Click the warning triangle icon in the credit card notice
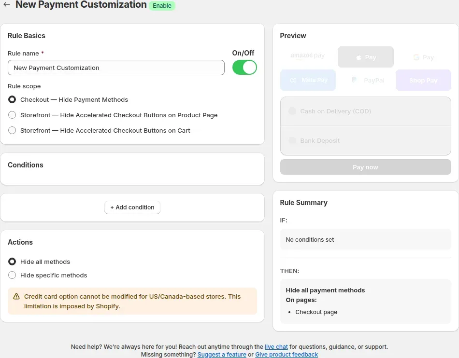This screenshot has height=358, width=459. pyautogui.click(x=16, y=296)
